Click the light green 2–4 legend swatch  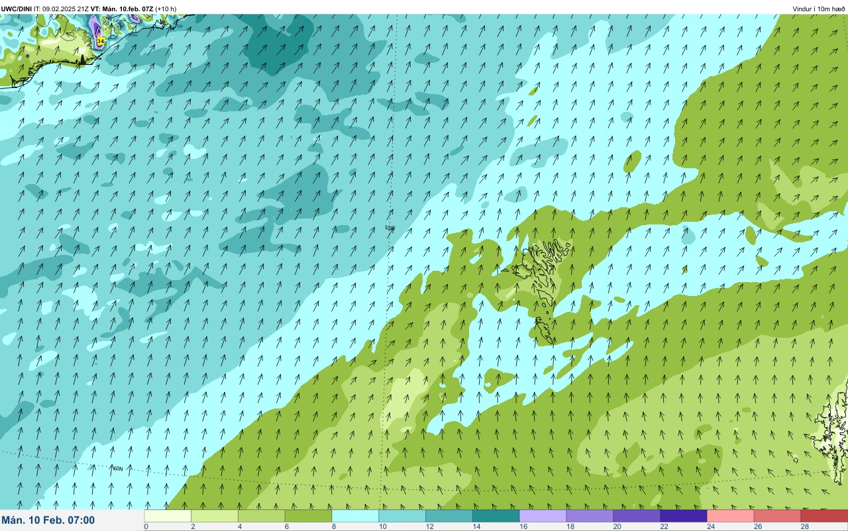215,516
